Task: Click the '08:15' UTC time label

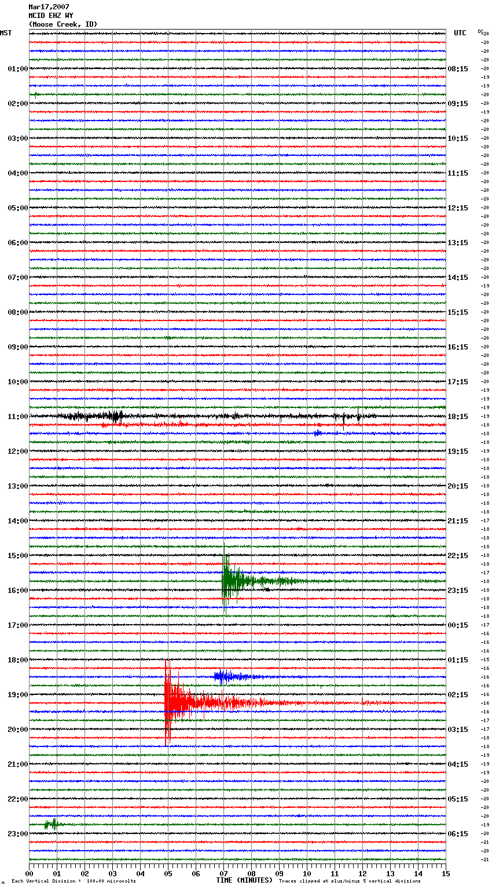Action: pyautogui.click(x=458, y=69)
